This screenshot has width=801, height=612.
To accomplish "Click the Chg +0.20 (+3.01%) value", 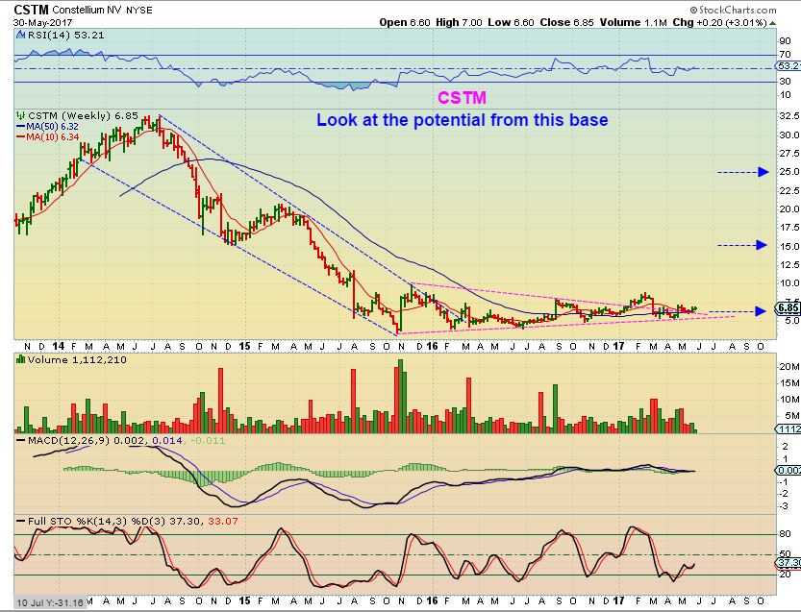I will click(x=720, y=22).
